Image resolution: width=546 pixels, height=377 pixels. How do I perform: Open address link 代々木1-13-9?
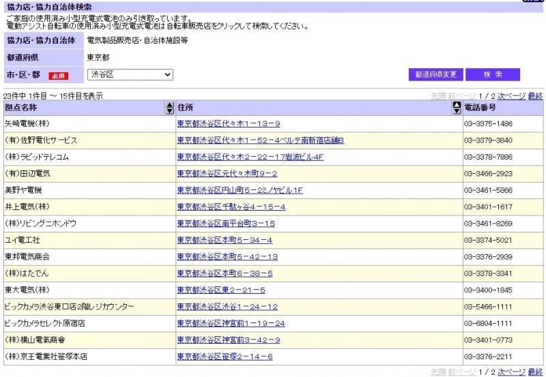229,124
